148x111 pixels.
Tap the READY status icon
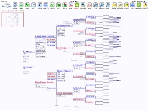coord(77,5)
